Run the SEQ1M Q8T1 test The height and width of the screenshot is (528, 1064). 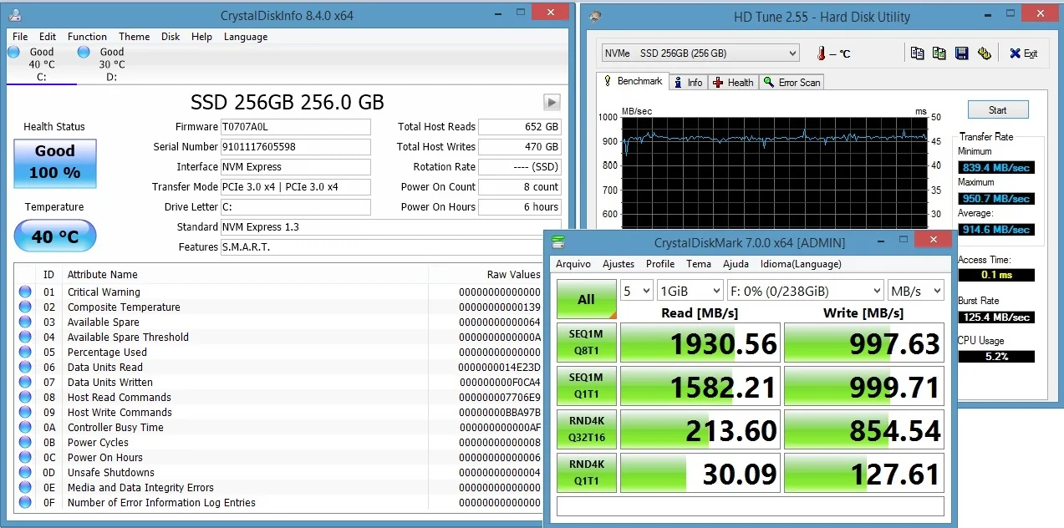pyautogui.click(x=586, y=343)
